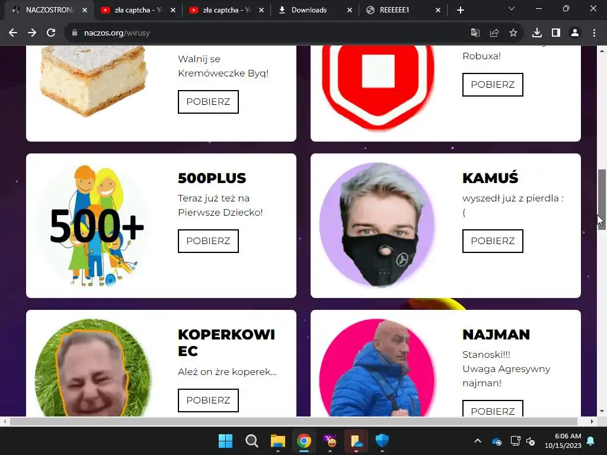Viewport: 607px width, 455px height.
Task: Open Windows taskbar search
Action: point(251,441)
